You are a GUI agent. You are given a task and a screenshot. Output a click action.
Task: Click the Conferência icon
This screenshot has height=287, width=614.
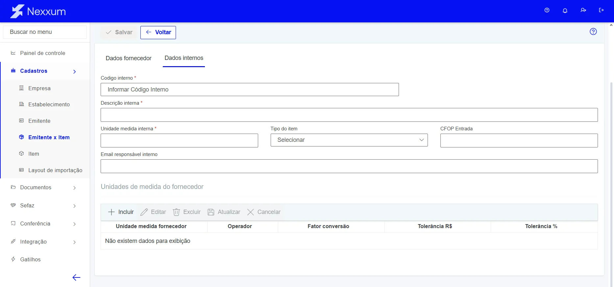click(x=13, y=223)
